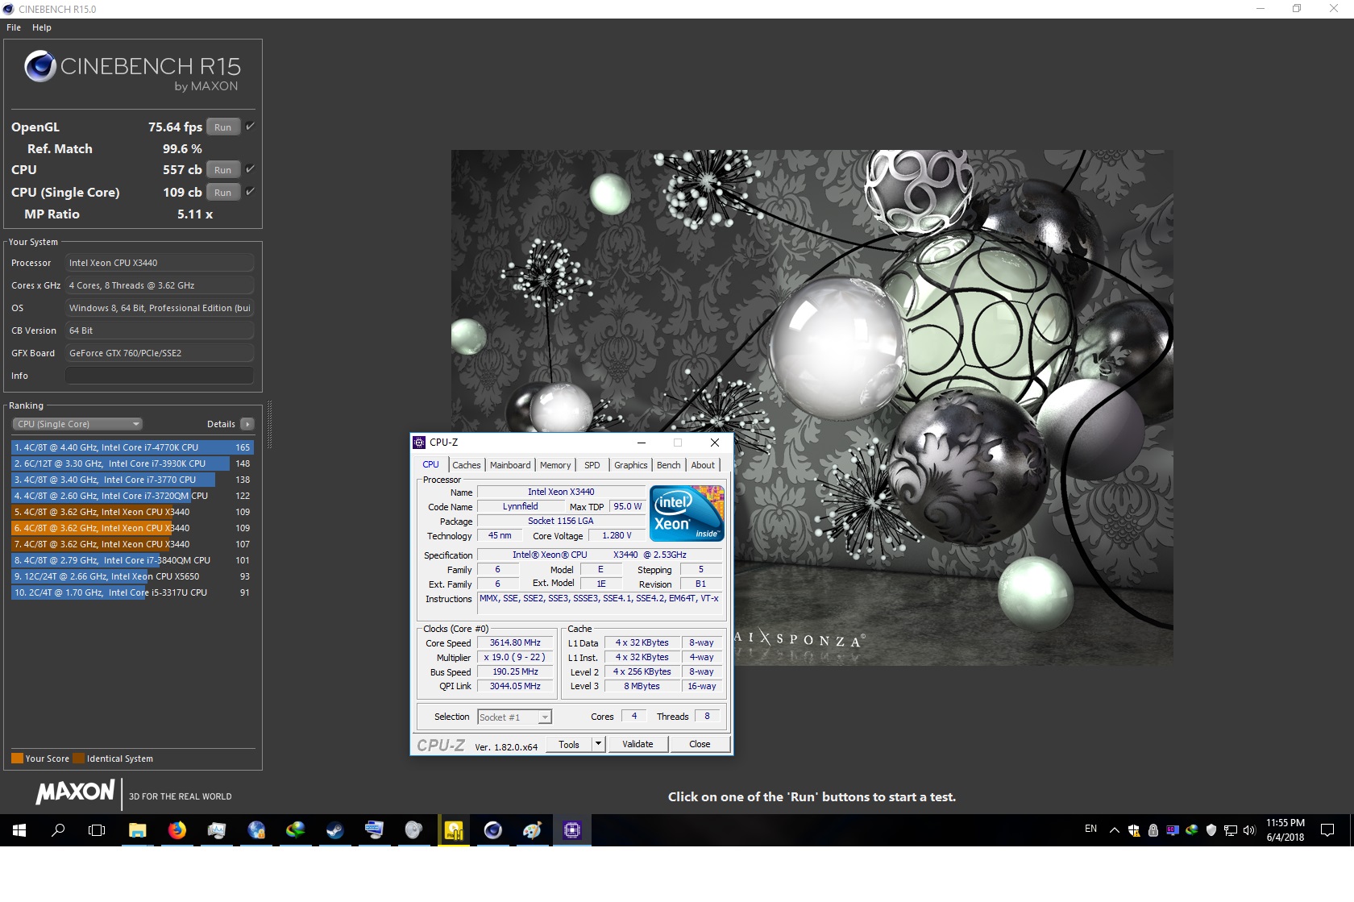Open File Explorer from the taskbar

coord(138,830)
